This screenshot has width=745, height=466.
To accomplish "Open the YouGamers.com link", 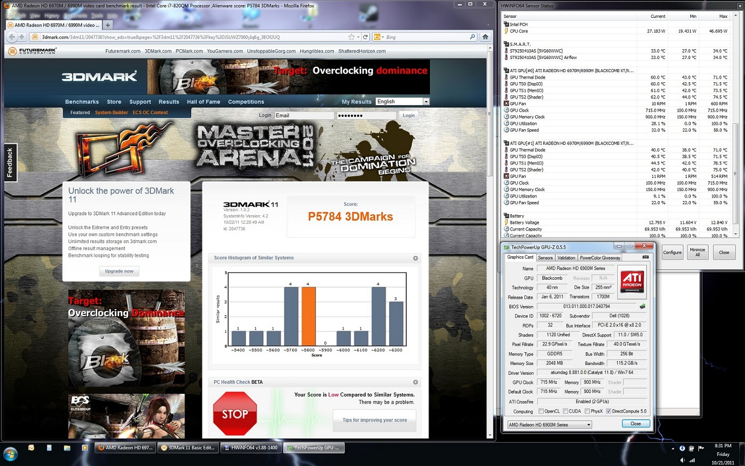I will (225, 51).
